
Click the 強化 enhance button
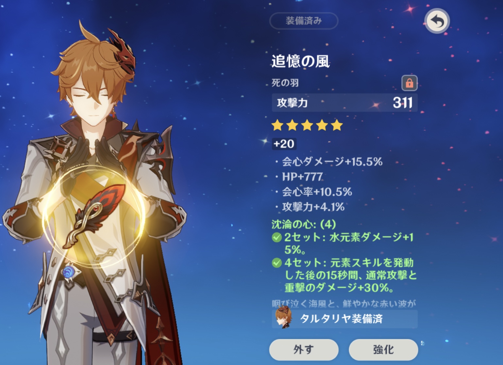tap(383, 350)
